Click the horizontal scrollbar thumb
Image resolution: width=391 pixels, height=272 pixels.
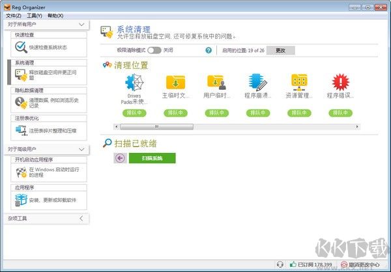tap(156, 127)
